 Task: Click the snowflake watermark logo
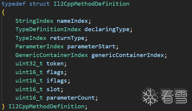[150, 96]
